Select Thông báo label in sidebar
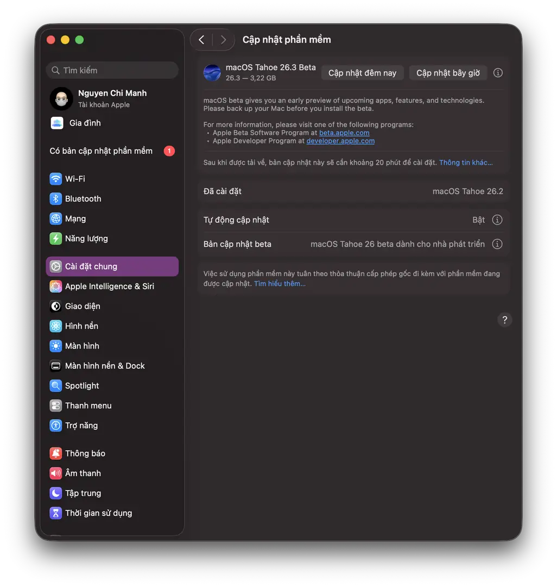This screenshot has width=557, height=587. (85, 453)
